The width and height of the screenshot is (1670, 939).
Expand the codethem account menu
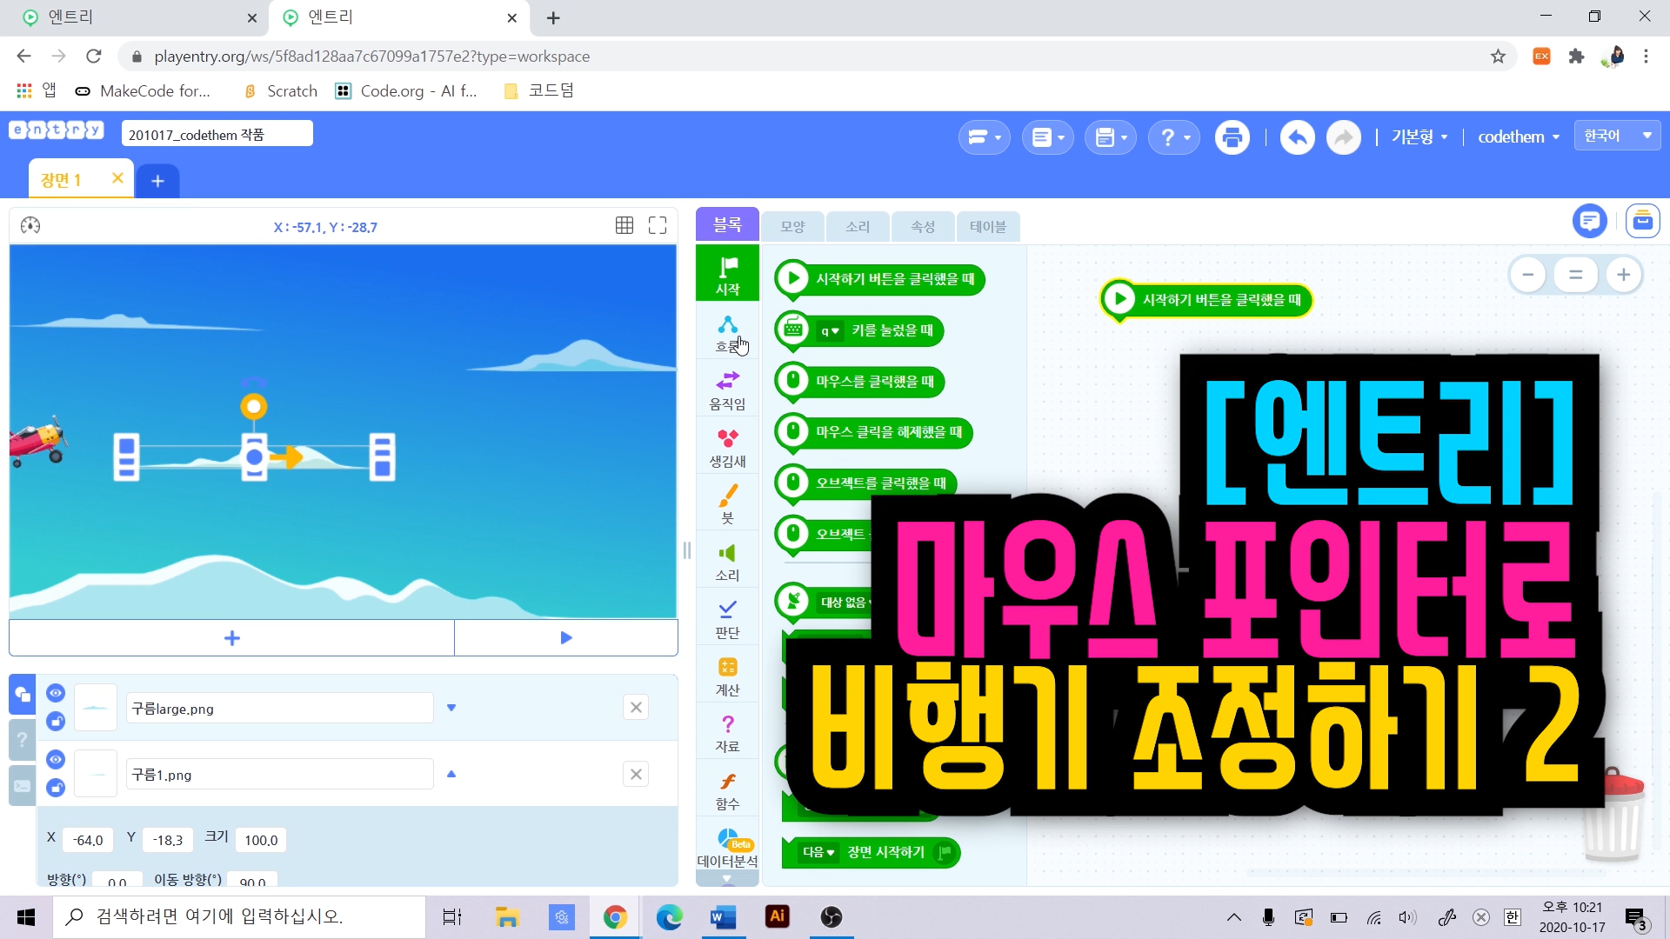click(x=1518, y=137)
